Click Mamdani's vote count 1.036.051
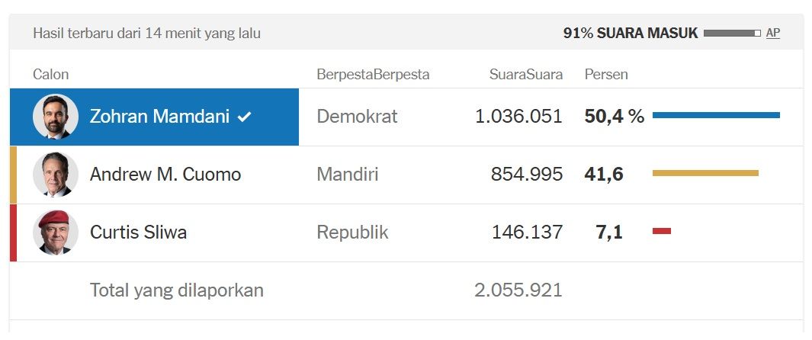812x340 pixels. click(518, 117)
